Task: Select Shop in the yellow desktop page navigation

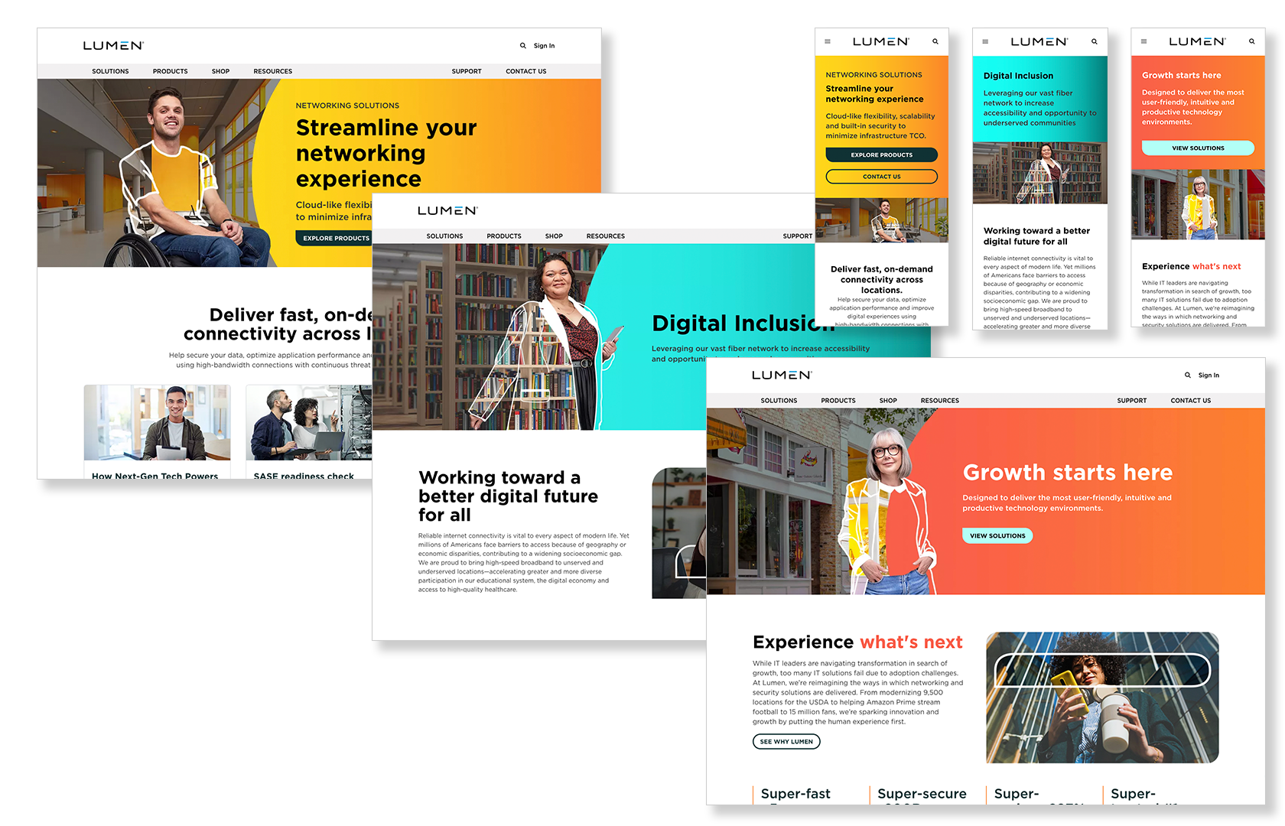Action: click(220, 72)
